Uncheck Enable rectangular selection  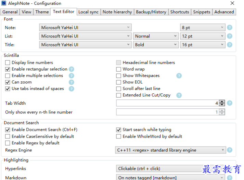(8, 69)
